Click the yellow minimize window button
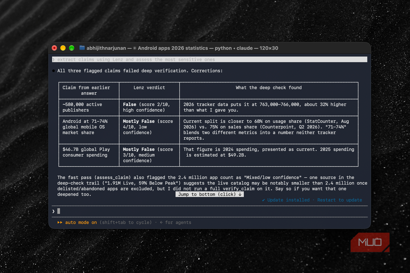This screenshot has width=410, height=273. (x=63, y=48)
